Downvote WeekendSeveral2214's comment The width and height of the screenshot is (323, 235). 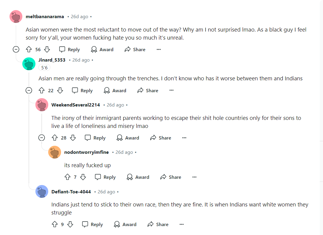pyautogui.click(x=73, y=138)
